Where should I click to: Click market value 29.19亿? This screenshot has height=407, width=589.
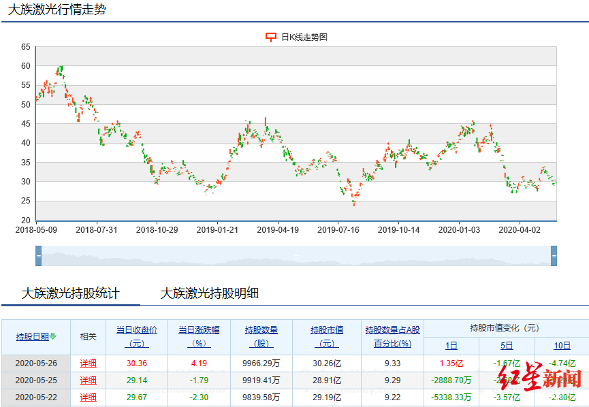click(327, 397)
